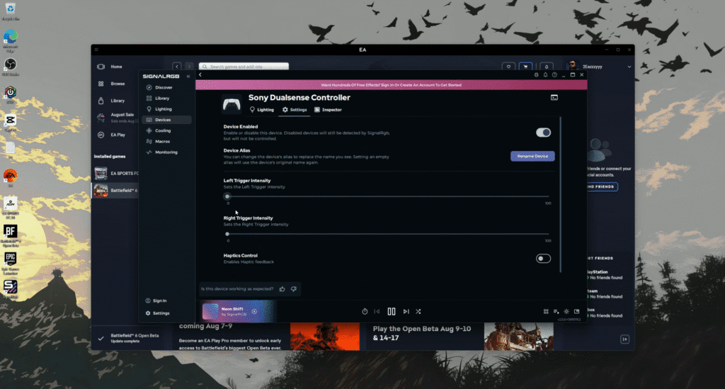Toggle Device Enabled switch
Image resolution: width=725 pixels, height=389 pixels.
pyautogui.click(x=543, y=133)
